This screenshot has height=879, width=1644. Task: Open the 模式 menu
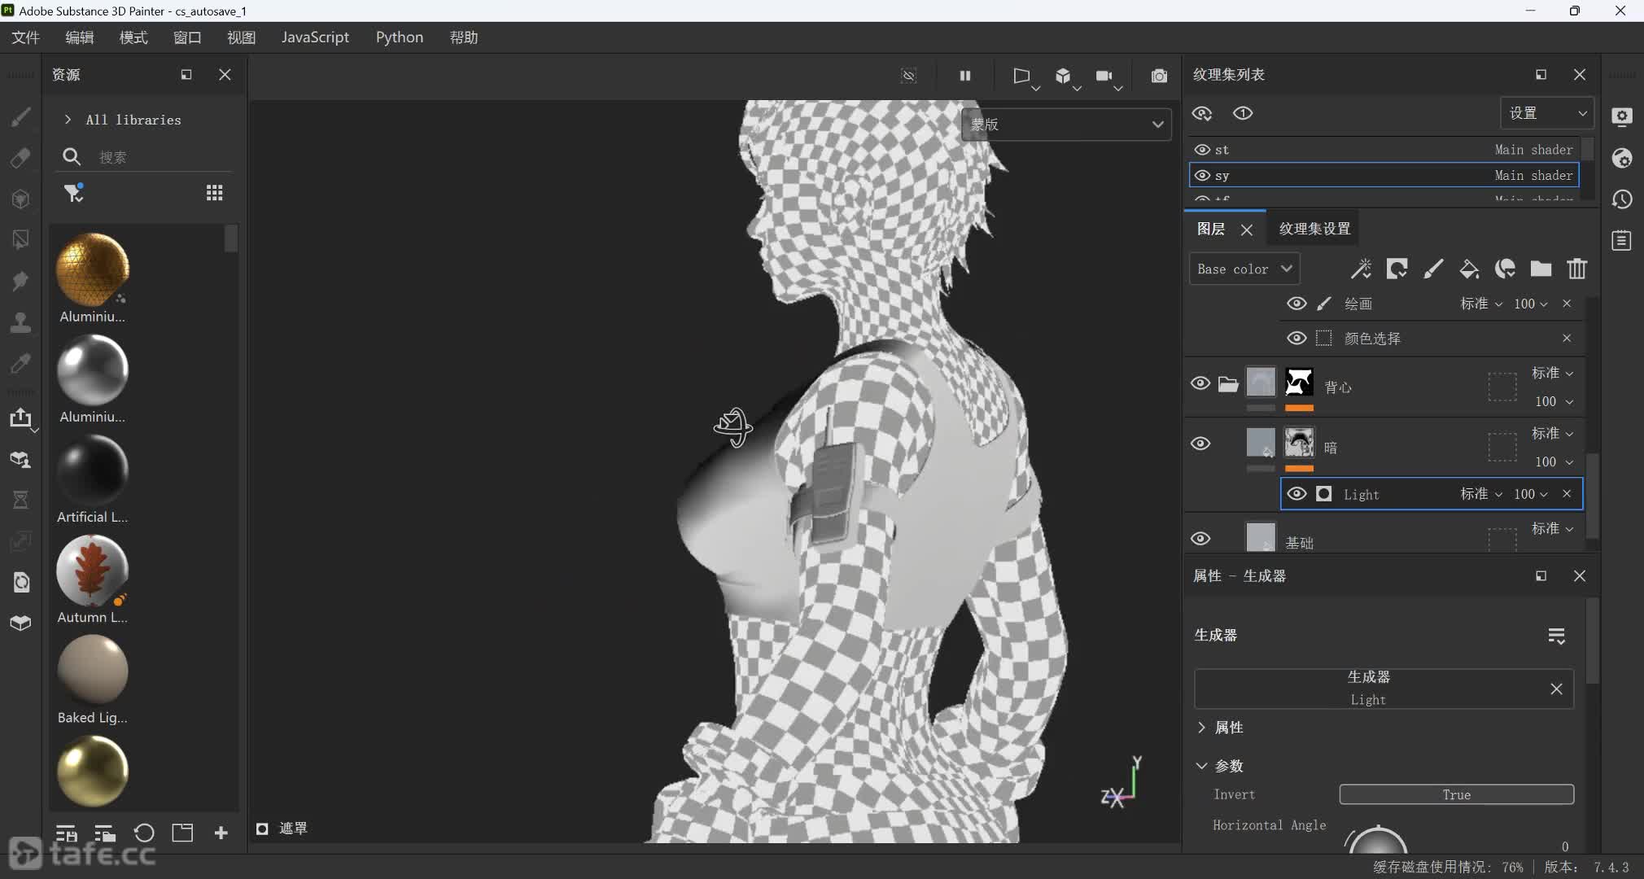click(x=133, y=37)
